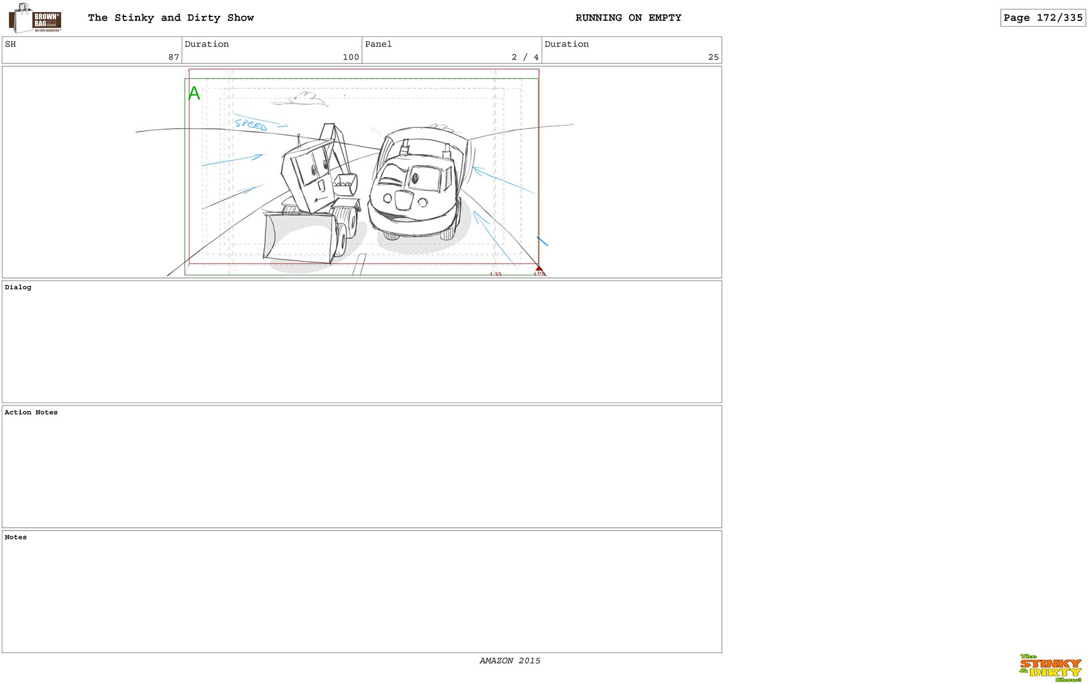Image resolution: width=1088 pixels, height=684 pixels.
Task: Click the storyboard panel drawing thumbnail
Action: pos(362,172)
